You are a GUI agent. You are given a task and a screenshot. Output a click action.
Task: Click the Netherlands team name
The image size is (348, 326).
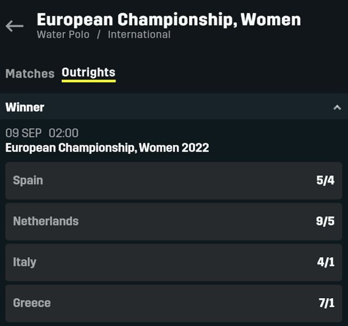tap(46, 221)
